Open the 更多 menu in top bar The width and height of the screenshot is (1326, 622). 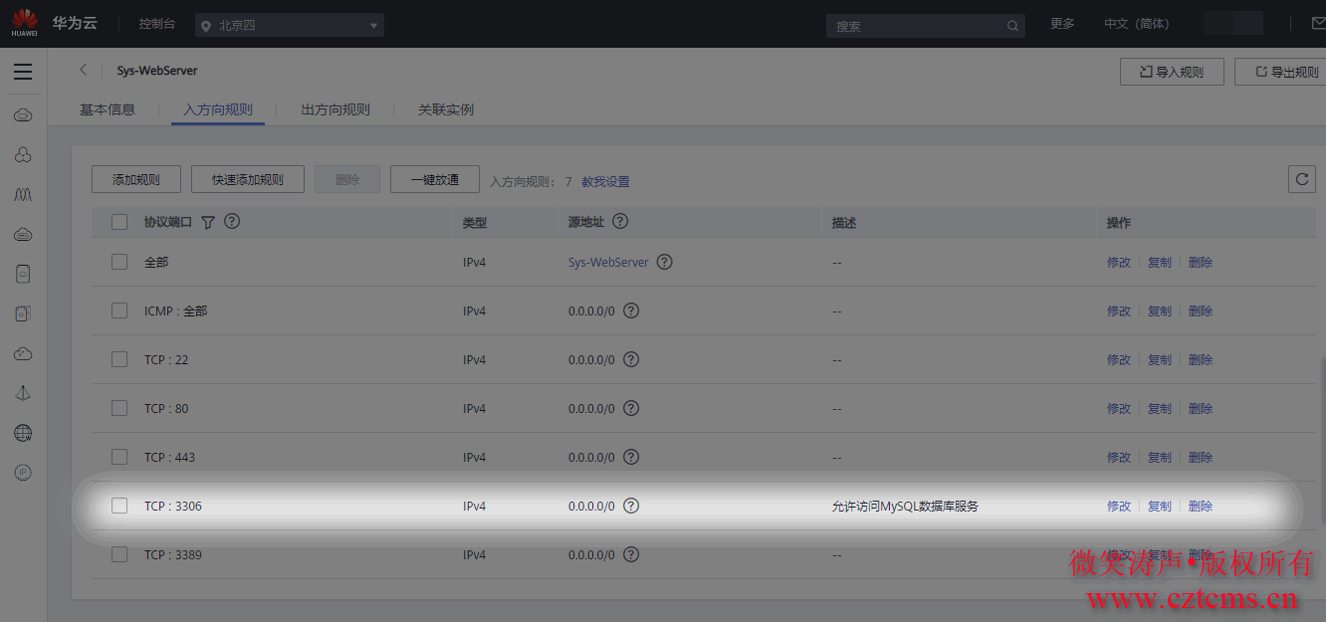point(1062,24)
